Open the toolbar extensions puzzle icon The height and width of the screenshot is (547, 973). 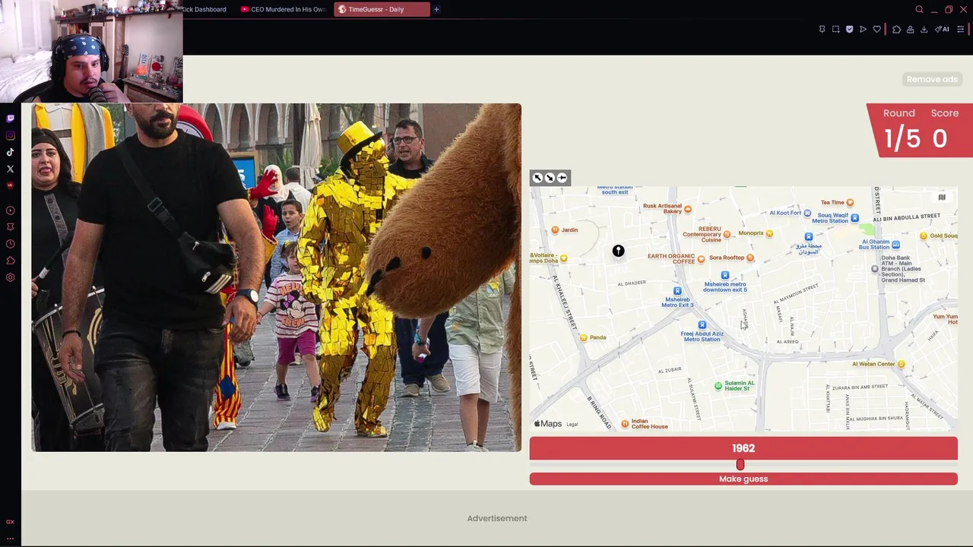click(896, 30)
